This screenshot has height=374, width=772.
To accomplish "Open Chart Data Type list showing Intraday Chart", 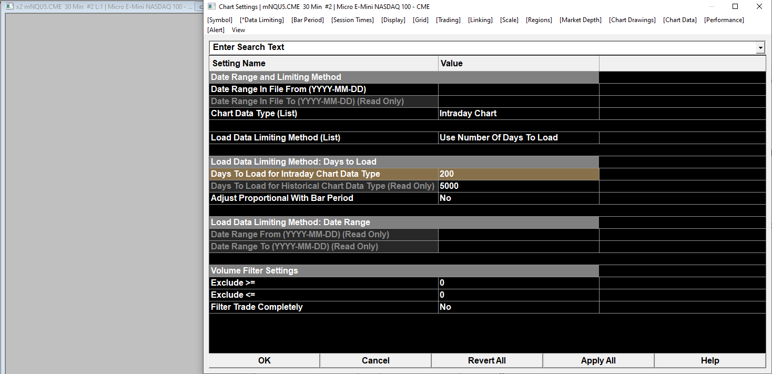I will tap(519, 114).
